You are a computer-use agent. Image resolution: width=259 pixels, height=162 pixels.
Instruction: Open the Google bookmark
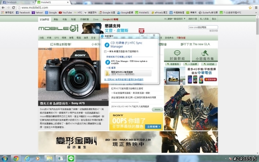(x=51, y=13)
